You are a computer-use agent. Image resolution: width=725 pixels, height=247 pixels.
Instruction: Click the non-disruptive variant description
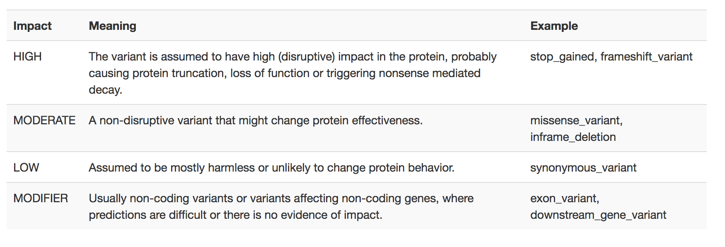[x=256, y=121]
